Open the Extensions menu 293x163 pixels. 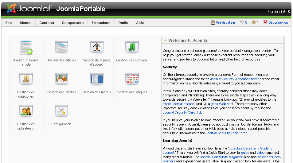pos(101,23)
